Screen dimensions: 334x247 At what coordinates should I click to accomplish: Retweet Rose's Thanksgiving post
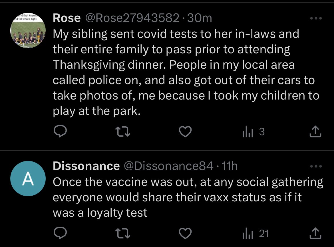coord(122,131)
